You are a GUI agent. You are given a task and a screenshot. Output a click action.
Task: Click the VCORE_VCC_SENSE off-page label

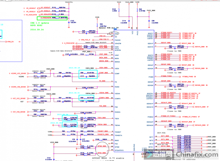[18, 73]
